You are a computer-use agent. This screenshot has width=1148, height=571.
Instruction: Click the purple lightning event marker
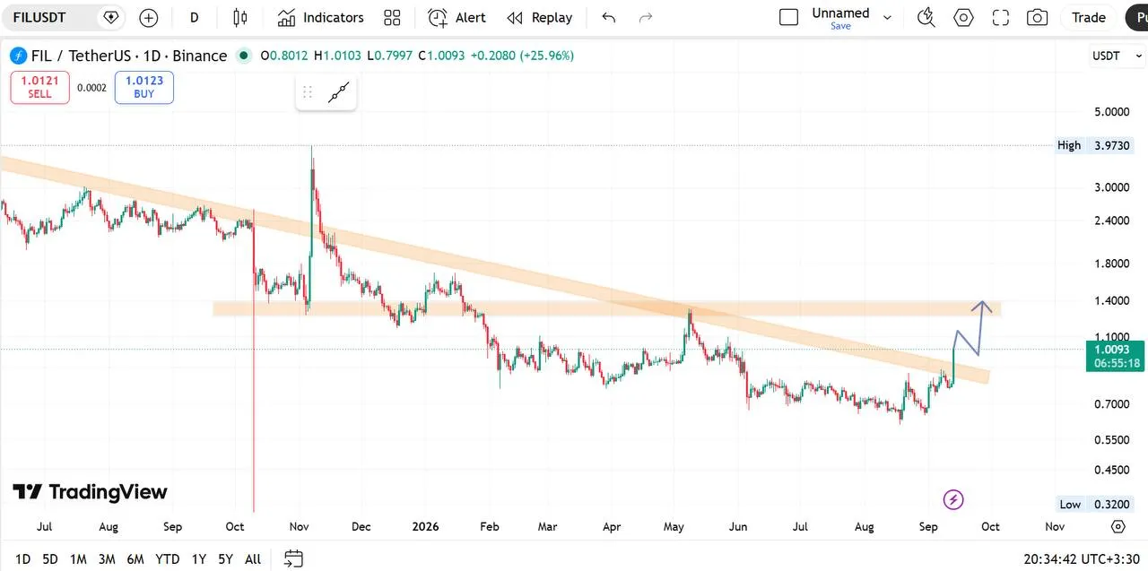pyautogui.click(x=953, y=499)
